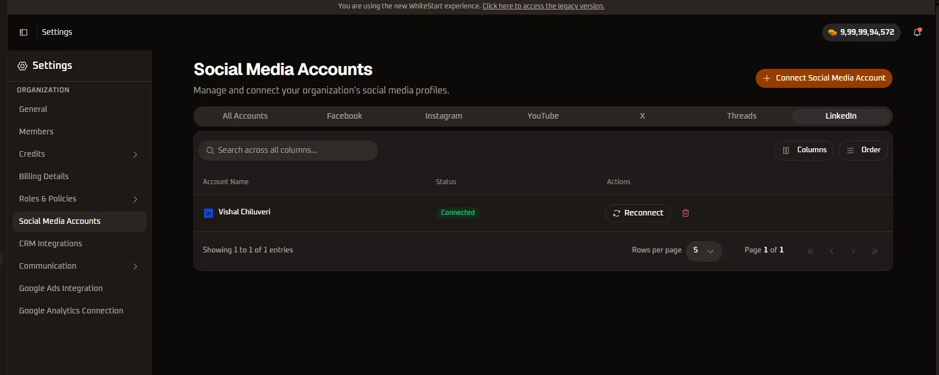The image size is (939, 375).
Task: Click the LinkedIn icon beside Vishal Chiluveri
Action: [208, 213]
